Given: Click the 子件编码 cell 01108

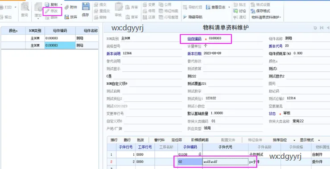Looking at the screenshot, I should tap(190, 154).
